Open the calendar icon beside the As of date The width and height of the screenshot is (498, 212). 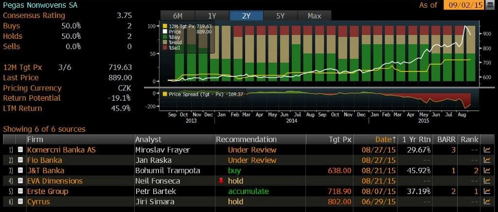click(490, 5)
